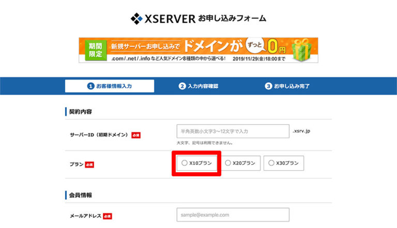This screenshot has height=228, width=397.
Task: Select the お客様情報入力 step tab
Action: [110, 86]
